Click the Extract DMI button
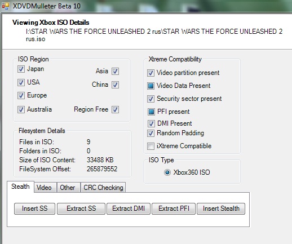292x244 pixels. (129, 208)
